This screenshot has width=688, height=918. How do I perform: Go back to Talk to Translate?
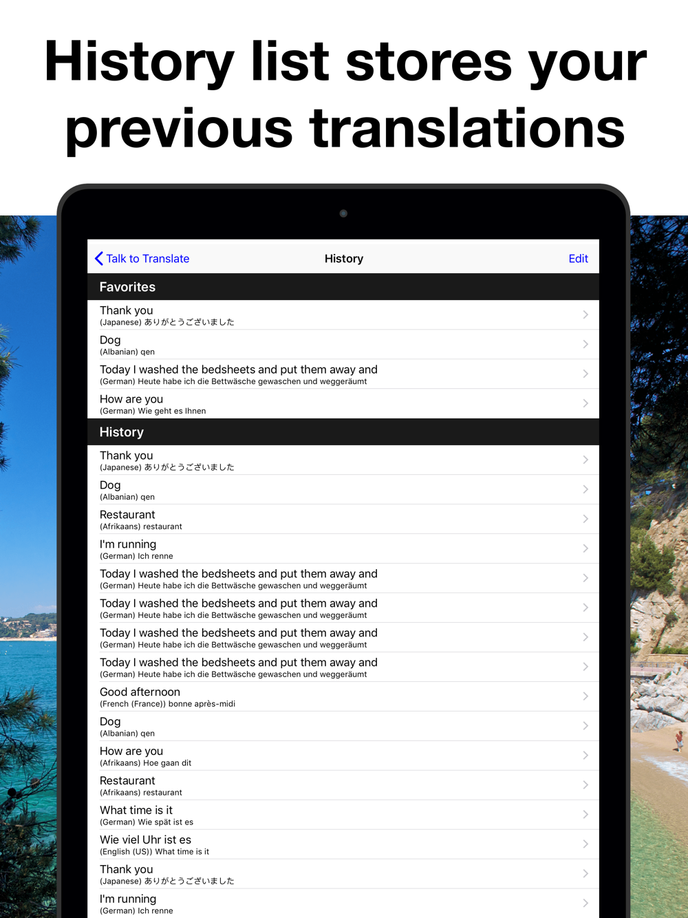point(142,259)
